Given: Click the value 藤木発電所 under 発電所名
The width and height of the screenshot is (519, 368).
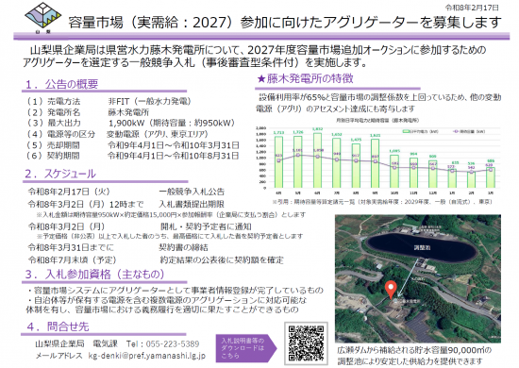Looking at the screenshot, I should pyautogui.click(x=128, y=112).
